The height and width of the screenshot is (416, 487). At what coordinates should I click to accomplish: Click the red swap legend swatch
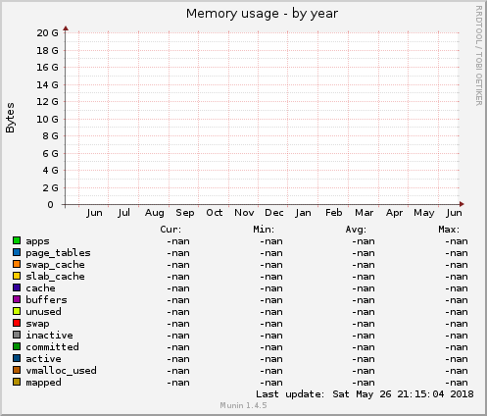(x=17, y=323)
